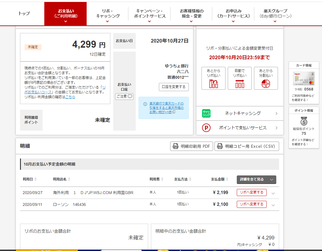Open お申込み(カード/サービス) menu
The height and width of the screenshot is (251, 322).
point(233,14)
